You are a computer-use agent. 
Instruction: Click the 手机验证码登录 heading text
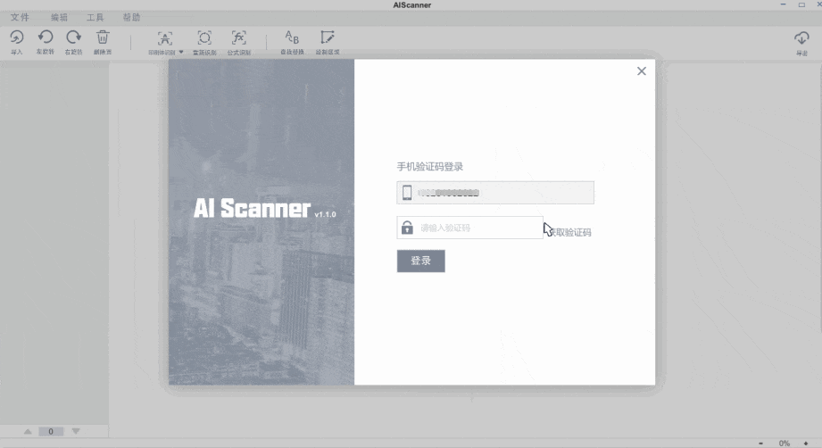(x=430, y=167)
